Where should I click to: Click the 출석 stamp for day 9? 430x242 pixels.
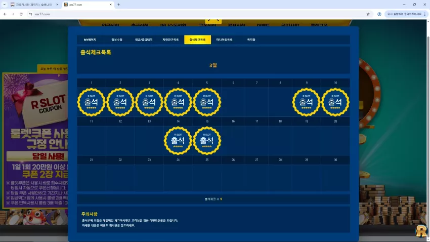pyautogui.click(x=307, y=102)
